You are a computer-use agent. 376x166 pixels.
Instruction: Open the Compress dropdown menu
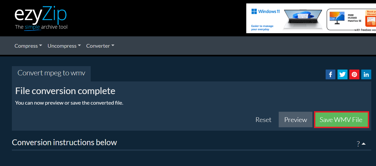coord(28,46)
